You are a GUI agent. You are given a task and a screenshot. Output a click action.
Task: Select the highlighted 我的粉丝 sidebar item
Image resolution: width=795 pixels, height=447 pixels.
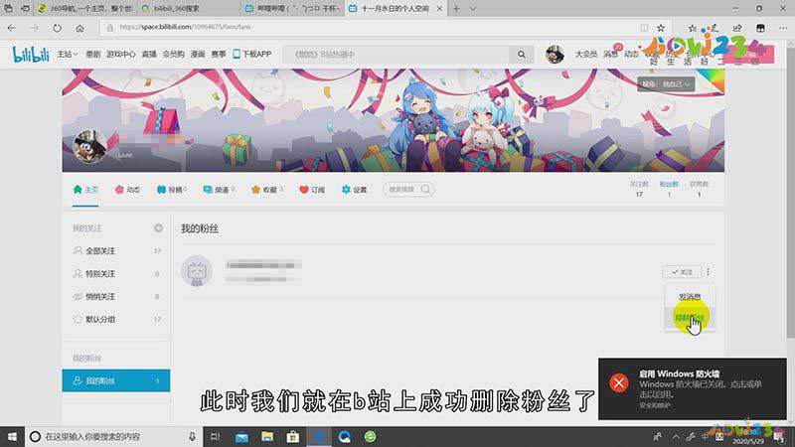point(116,380)
